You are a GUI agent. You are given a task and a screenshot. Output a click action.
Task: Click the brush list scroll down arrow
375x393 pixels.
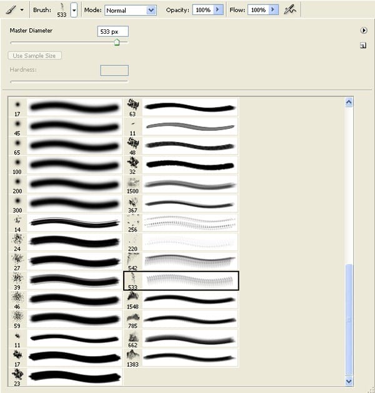(x=349, y=381)
